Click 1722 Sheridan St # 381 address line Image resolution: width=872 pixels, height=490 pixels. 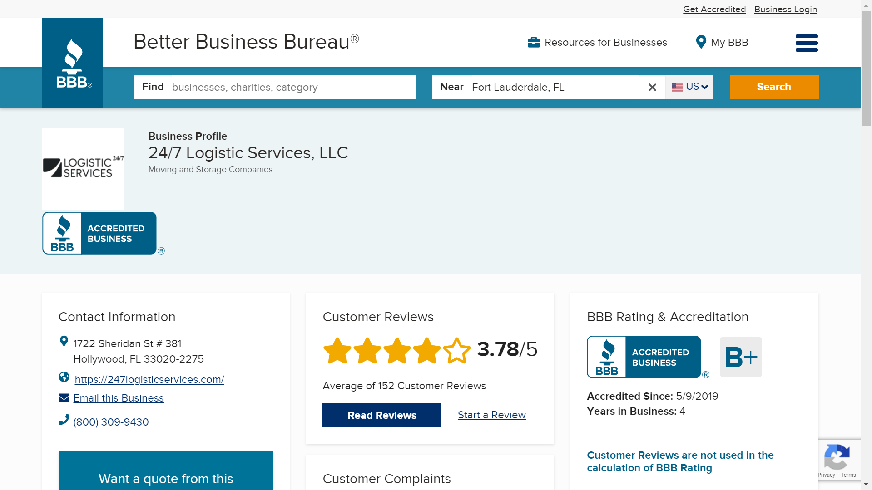tap(128, 343)
